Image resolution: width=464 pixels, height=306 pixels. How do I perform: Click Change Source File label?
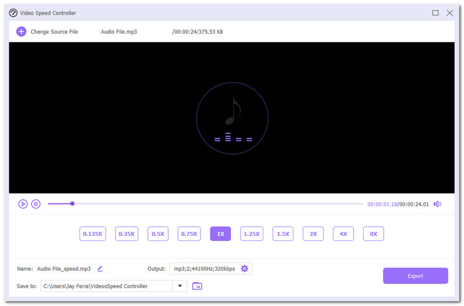click(54, 32)
